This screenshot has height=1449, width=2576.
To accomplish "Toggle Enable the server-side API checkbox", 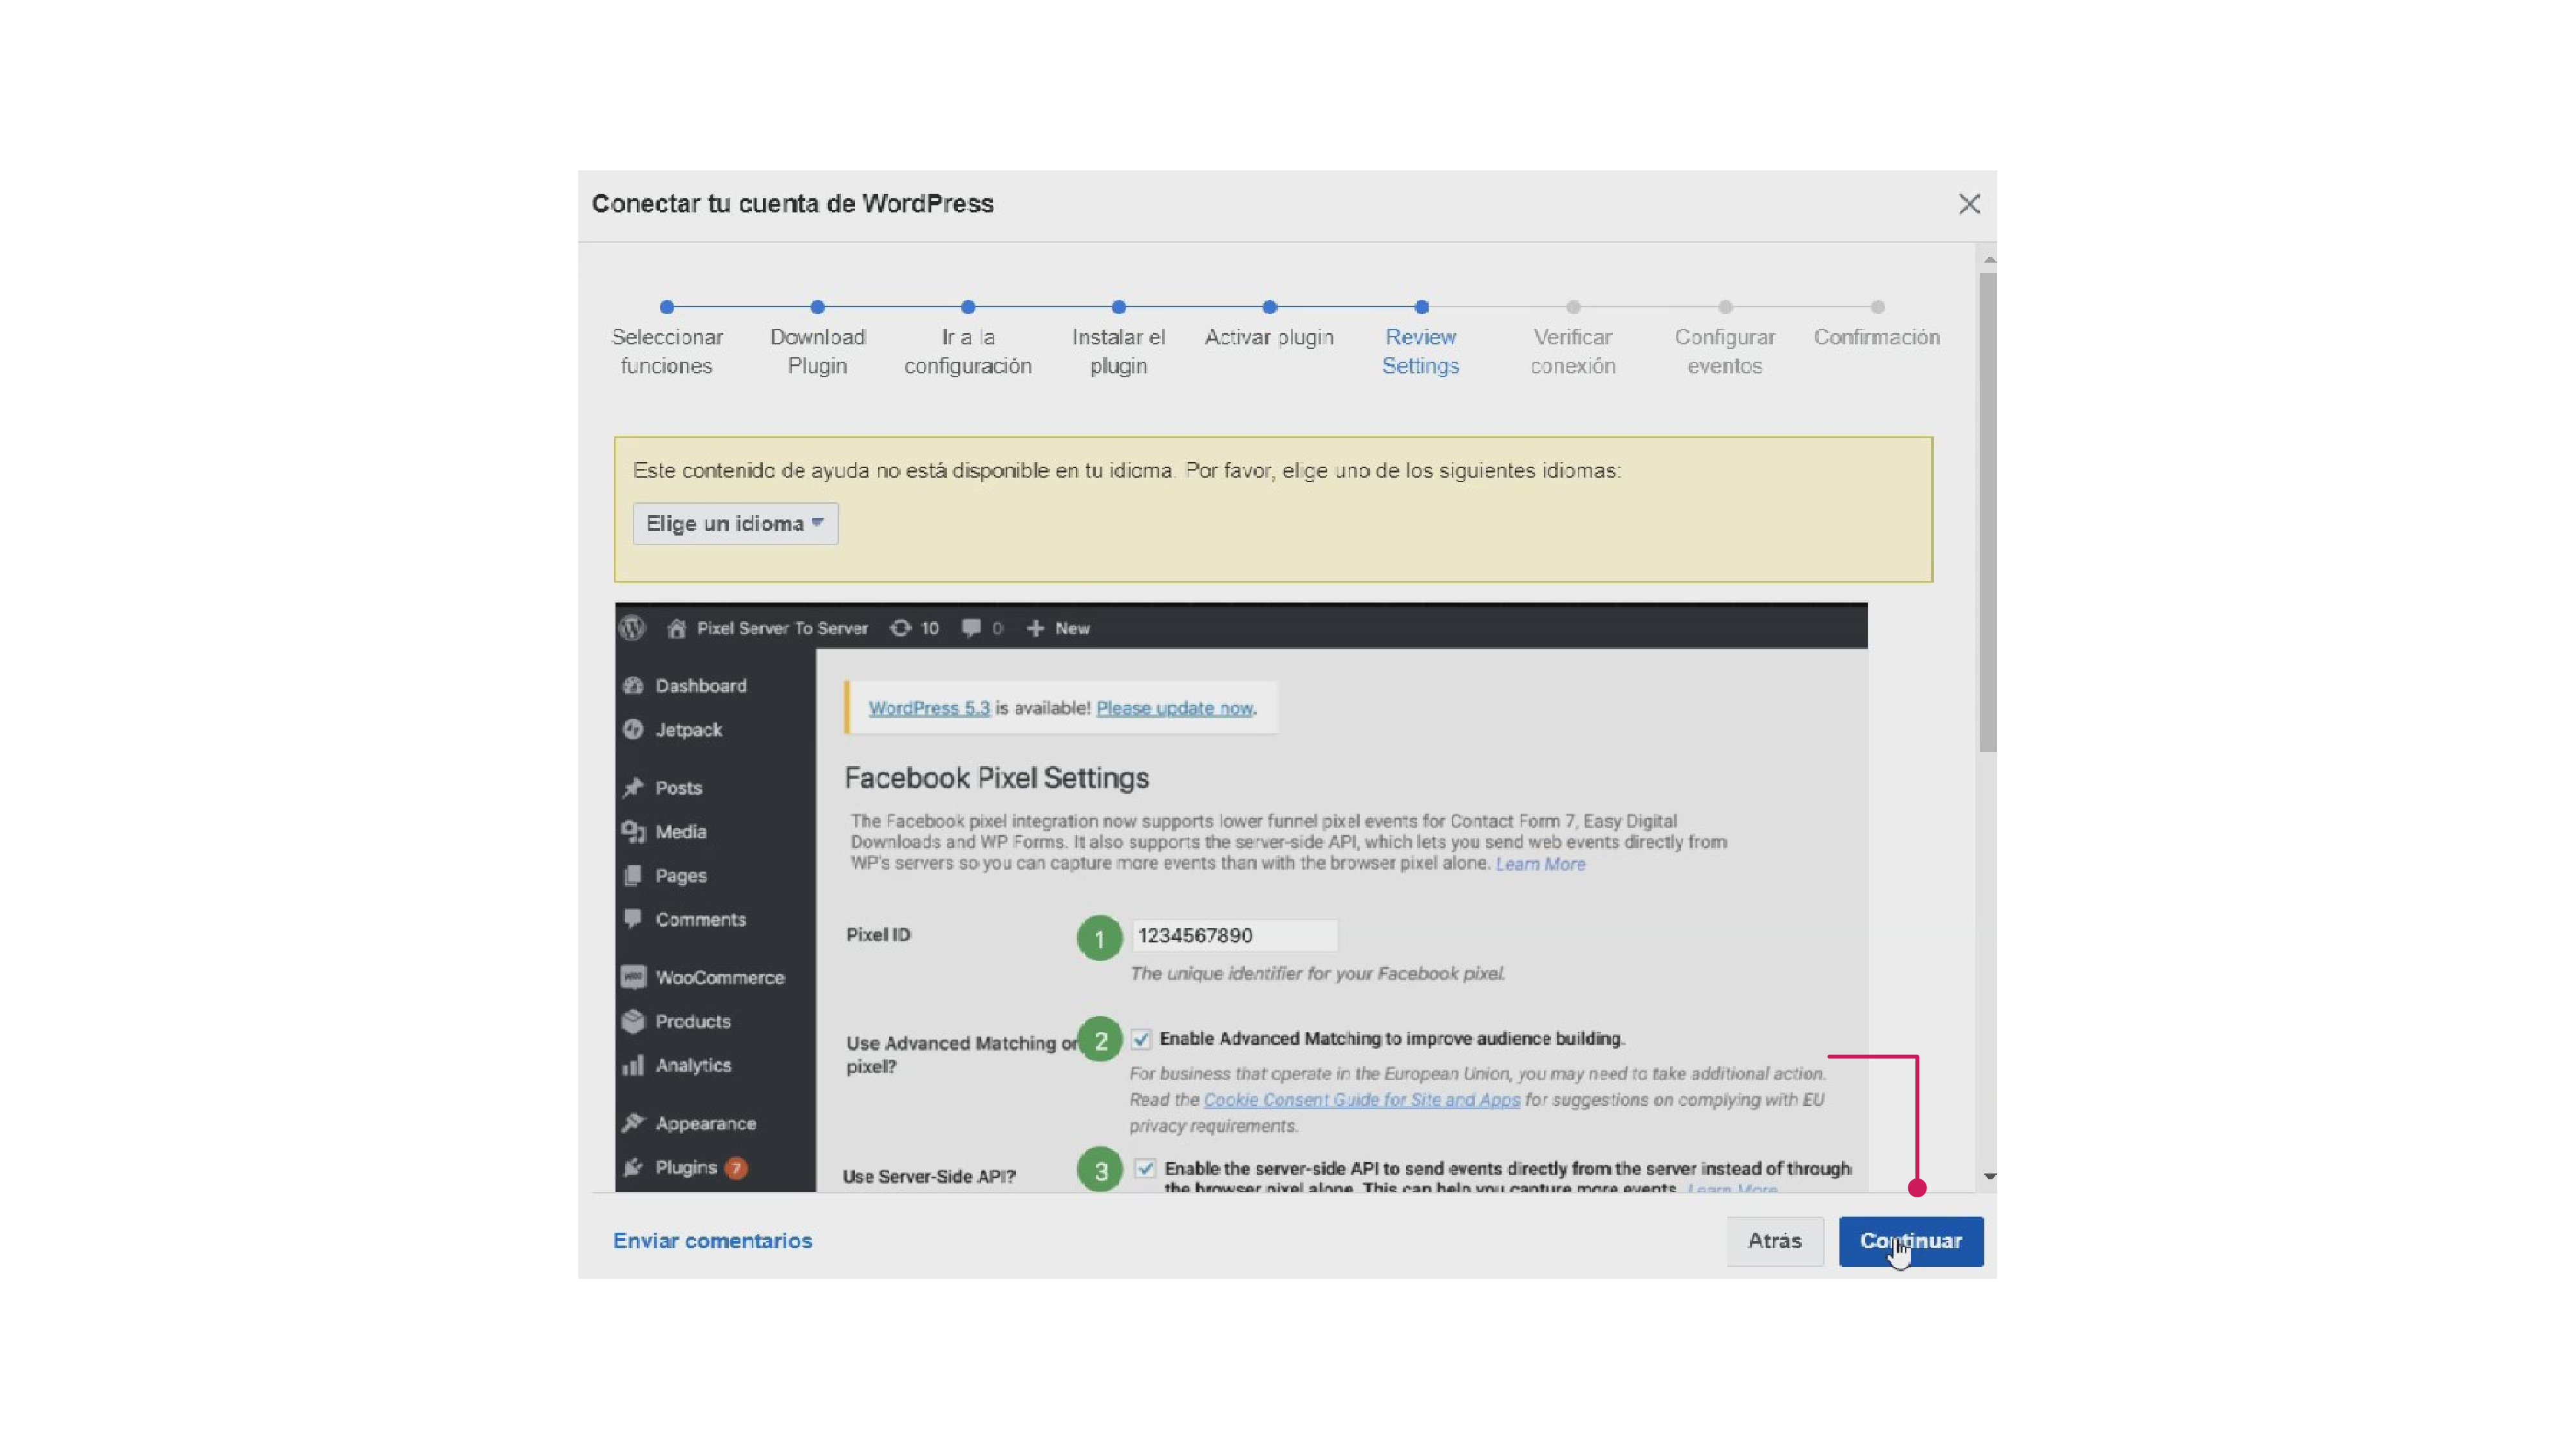I will coord(1145,1168).
